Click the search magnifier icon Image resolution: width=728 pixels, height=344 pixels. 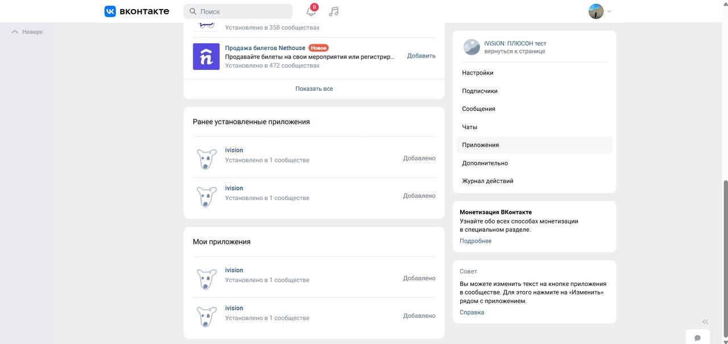(193, 11)
